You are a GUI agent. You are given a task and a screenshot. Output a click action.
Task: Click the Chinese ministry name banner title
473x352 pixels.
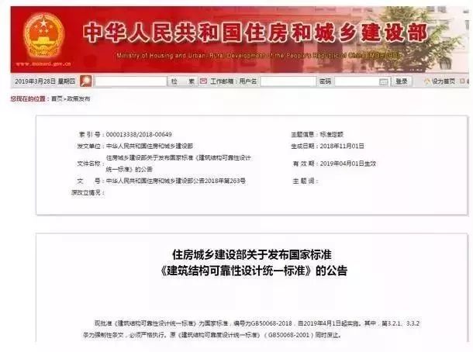tap(255, 33)
